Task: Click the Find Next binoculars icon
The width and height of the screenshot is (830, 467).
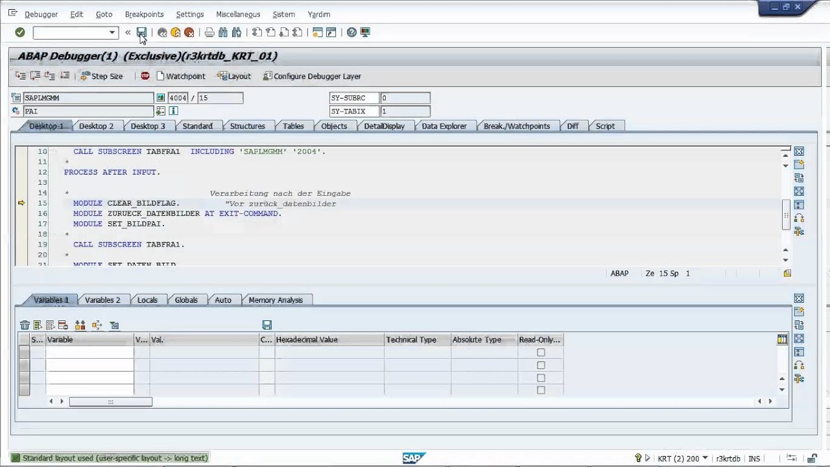Action: click(237, 32)
